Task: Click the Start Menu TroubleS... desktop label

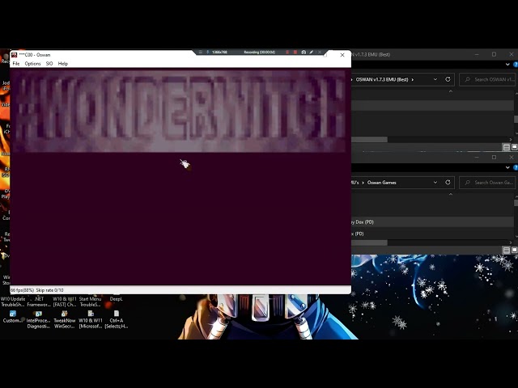Action: [90, 302]
